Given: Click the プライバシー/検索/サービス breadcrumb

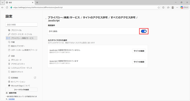Looking at the screenshot, I should pos(64,17).
